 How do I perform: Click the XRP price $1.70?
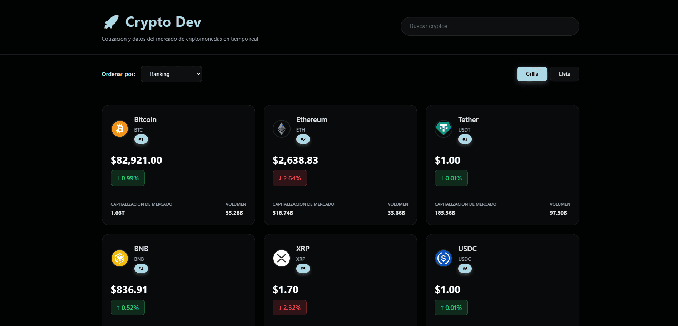(286, 290)
